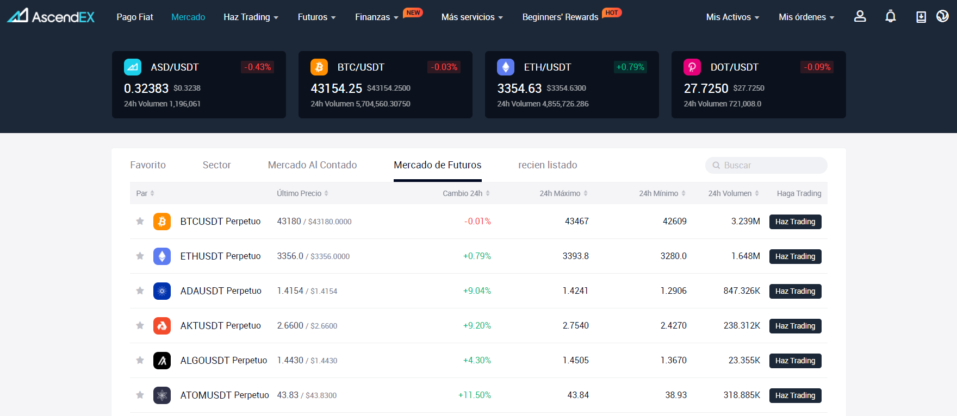The height and width of the screenshot is (416, 957).
Task: Open the BTC/USDT ticker card
Action: (x=386, y=85)
